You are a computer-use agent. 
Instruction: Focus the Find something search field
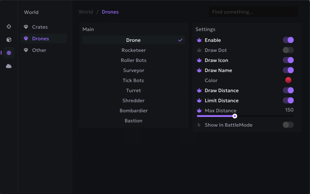coord(253,12)
